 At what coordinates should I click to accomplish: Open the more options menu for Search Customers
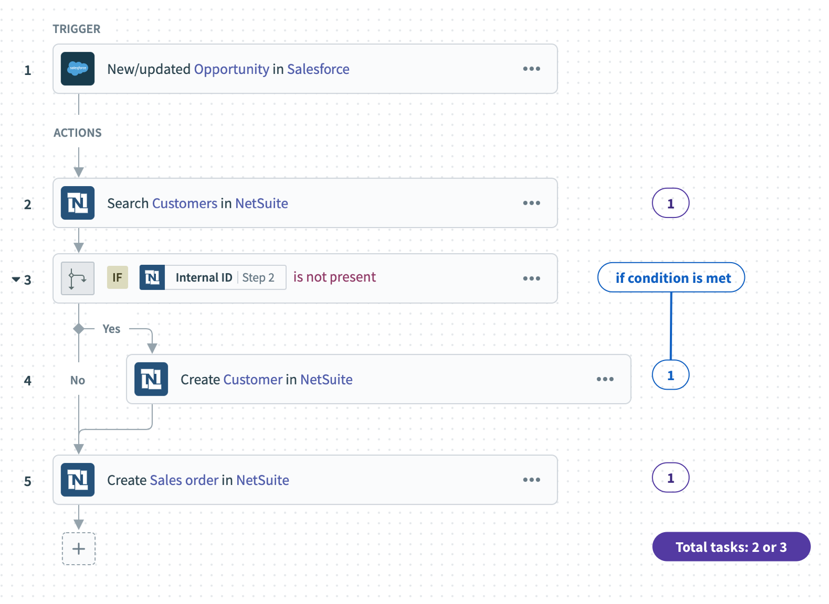pyautogui.click(x=531, y=203)
